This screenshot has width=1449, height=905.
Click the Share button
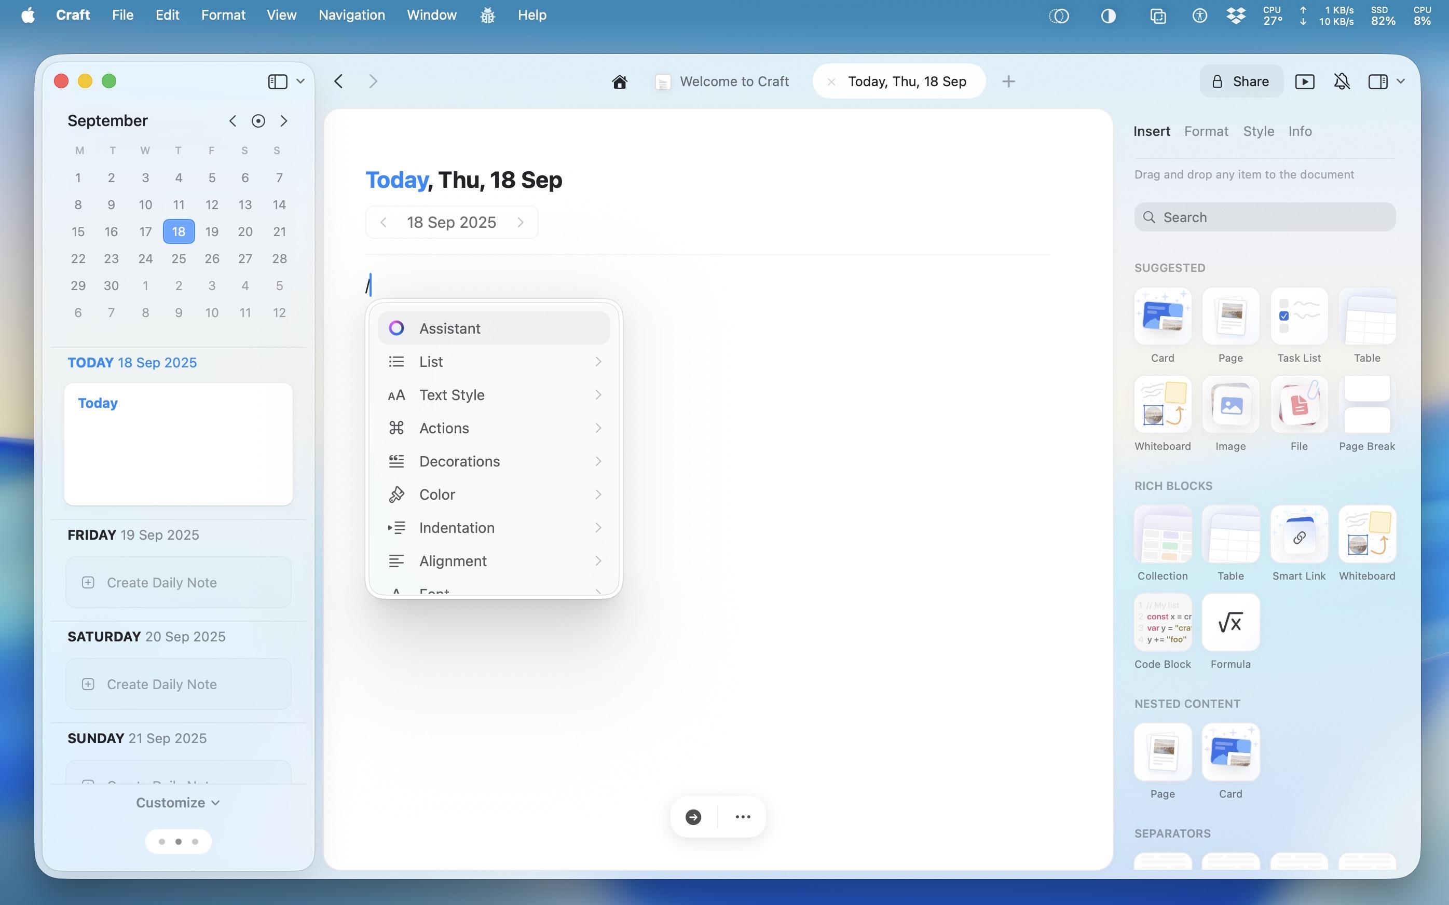click(1241, 81)
